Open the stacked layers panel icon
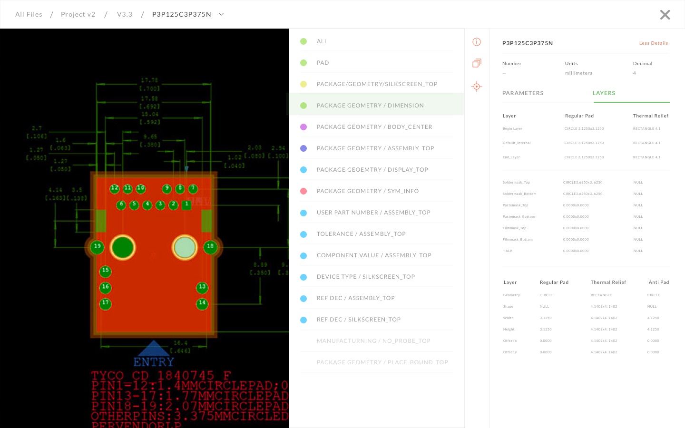This screenshot has width=685, height=428. tap(477, 63)
